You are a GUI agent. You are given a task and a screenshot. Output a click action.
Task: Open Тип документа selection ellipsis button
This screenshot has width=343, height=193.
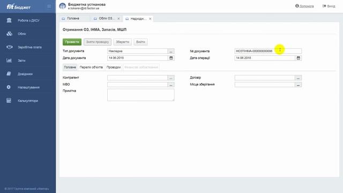171,51
